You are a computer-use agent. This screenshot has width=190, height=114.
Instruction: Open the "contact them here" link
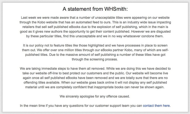[156, 106]
